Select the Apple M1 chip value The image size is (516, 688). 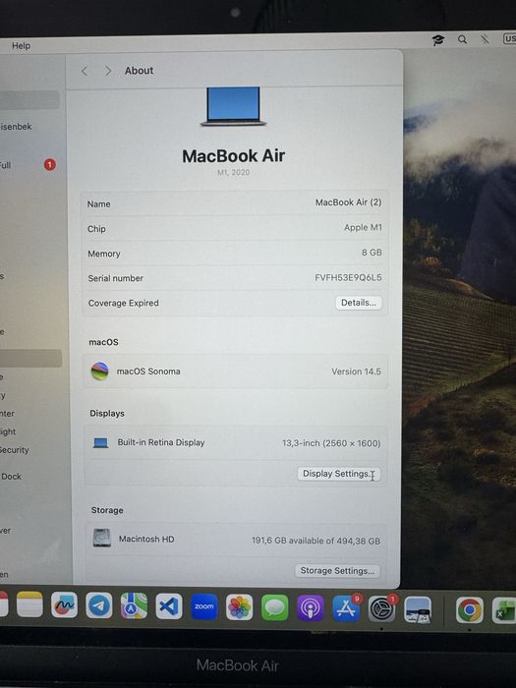tap(363, 227)
